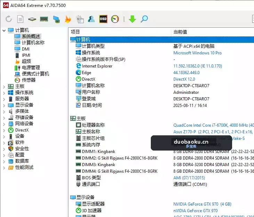Screen dimensions: 254x217
Task: Open the Report page icon in toolbar
Action: (20, 19)
